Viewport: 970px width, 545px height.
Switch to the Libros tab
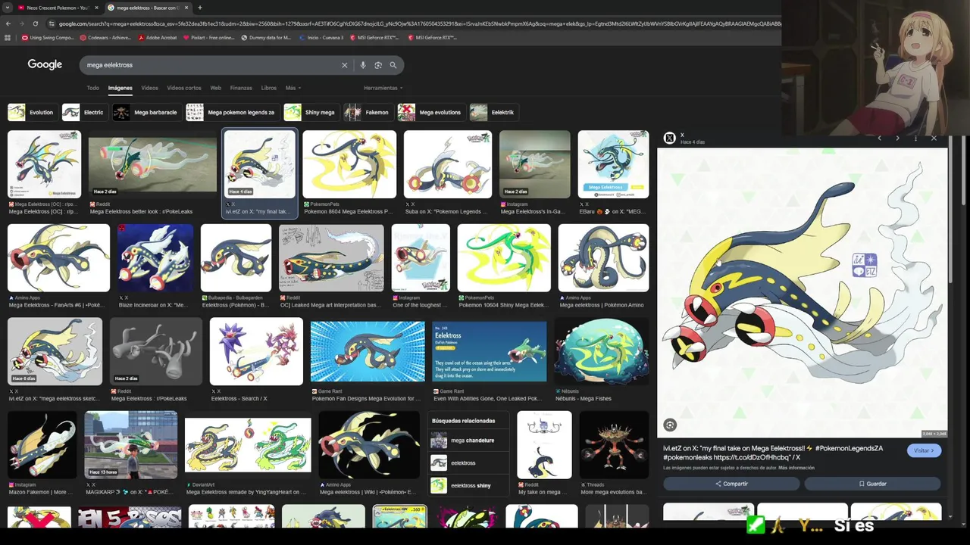pyautogui.click(x=269, y=88)
